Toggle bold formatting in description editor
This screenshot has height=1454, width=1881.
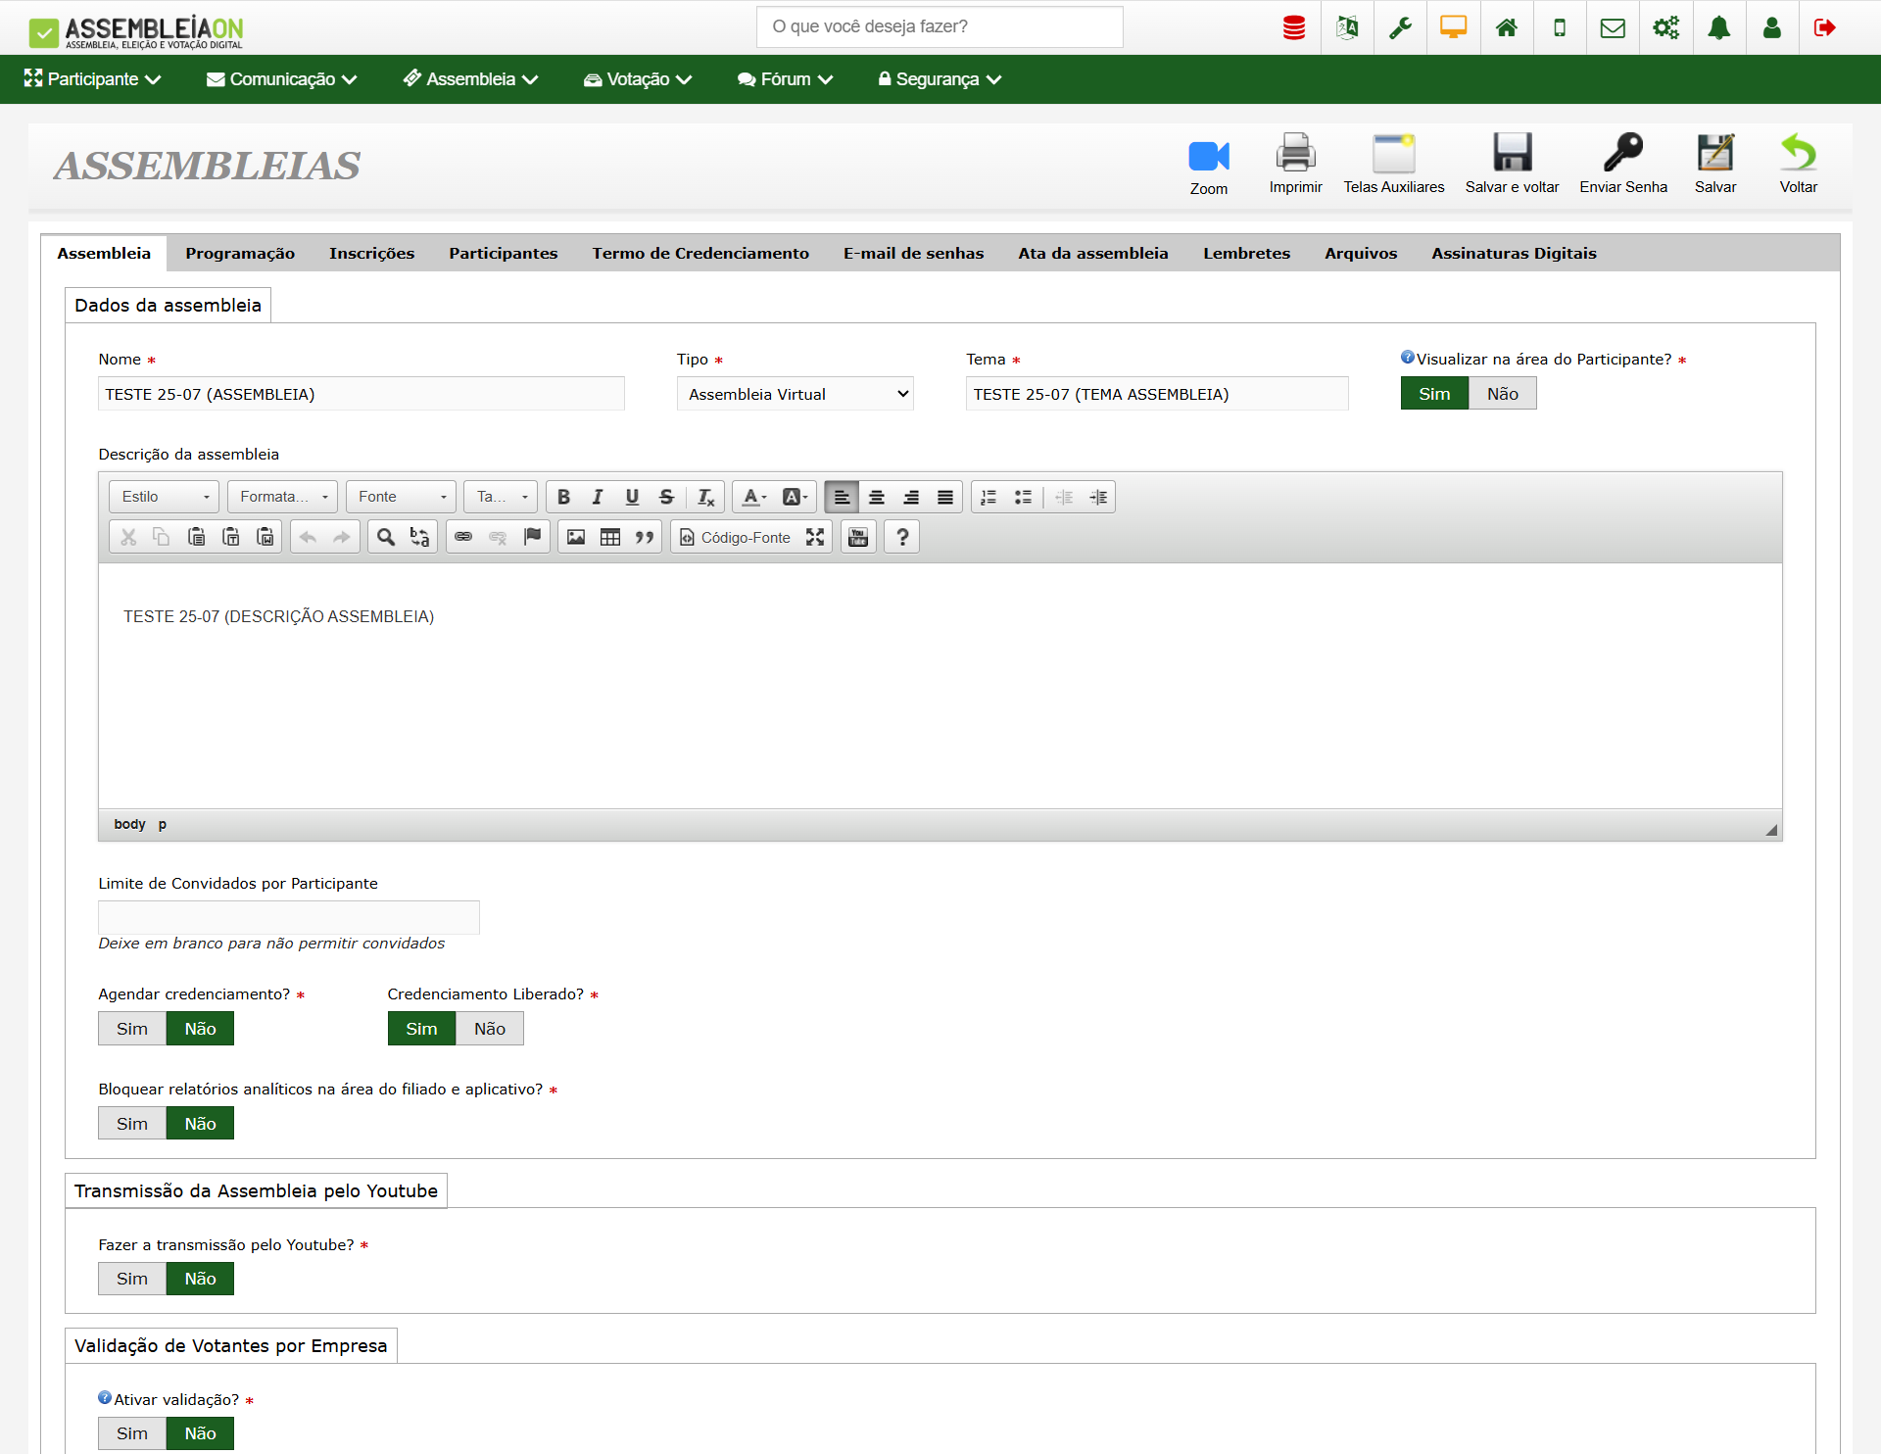click(x=563, y=497)
